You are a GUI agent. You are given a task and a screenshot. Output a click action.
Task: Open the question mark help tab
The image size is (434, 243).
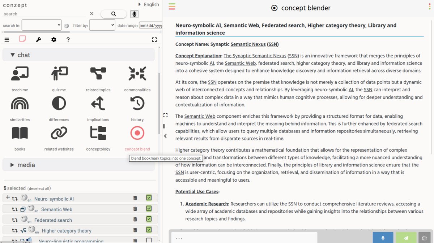click(68, 40)
